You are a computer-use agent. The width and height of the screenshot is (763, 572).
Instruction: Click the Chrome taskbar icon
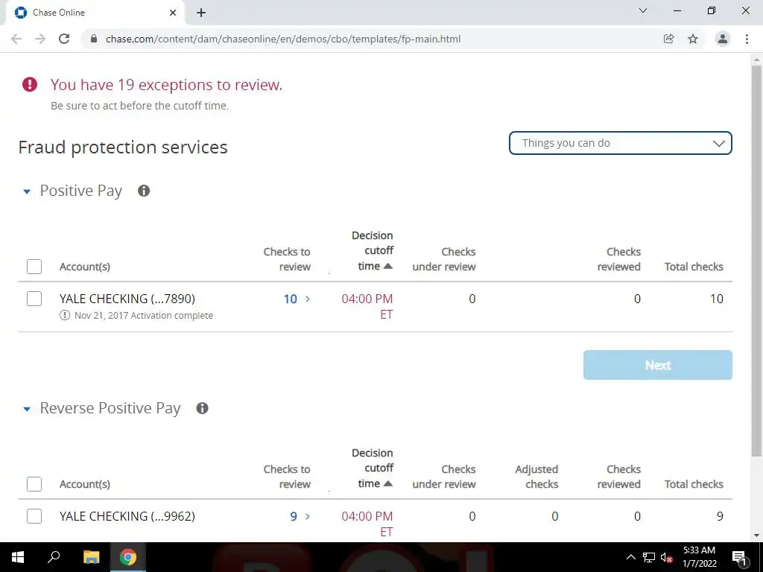pyautogui.click(x=128, y=557)
